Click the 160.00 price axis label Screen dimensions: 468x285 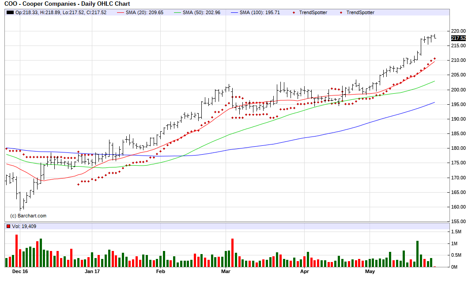(458, 207)
